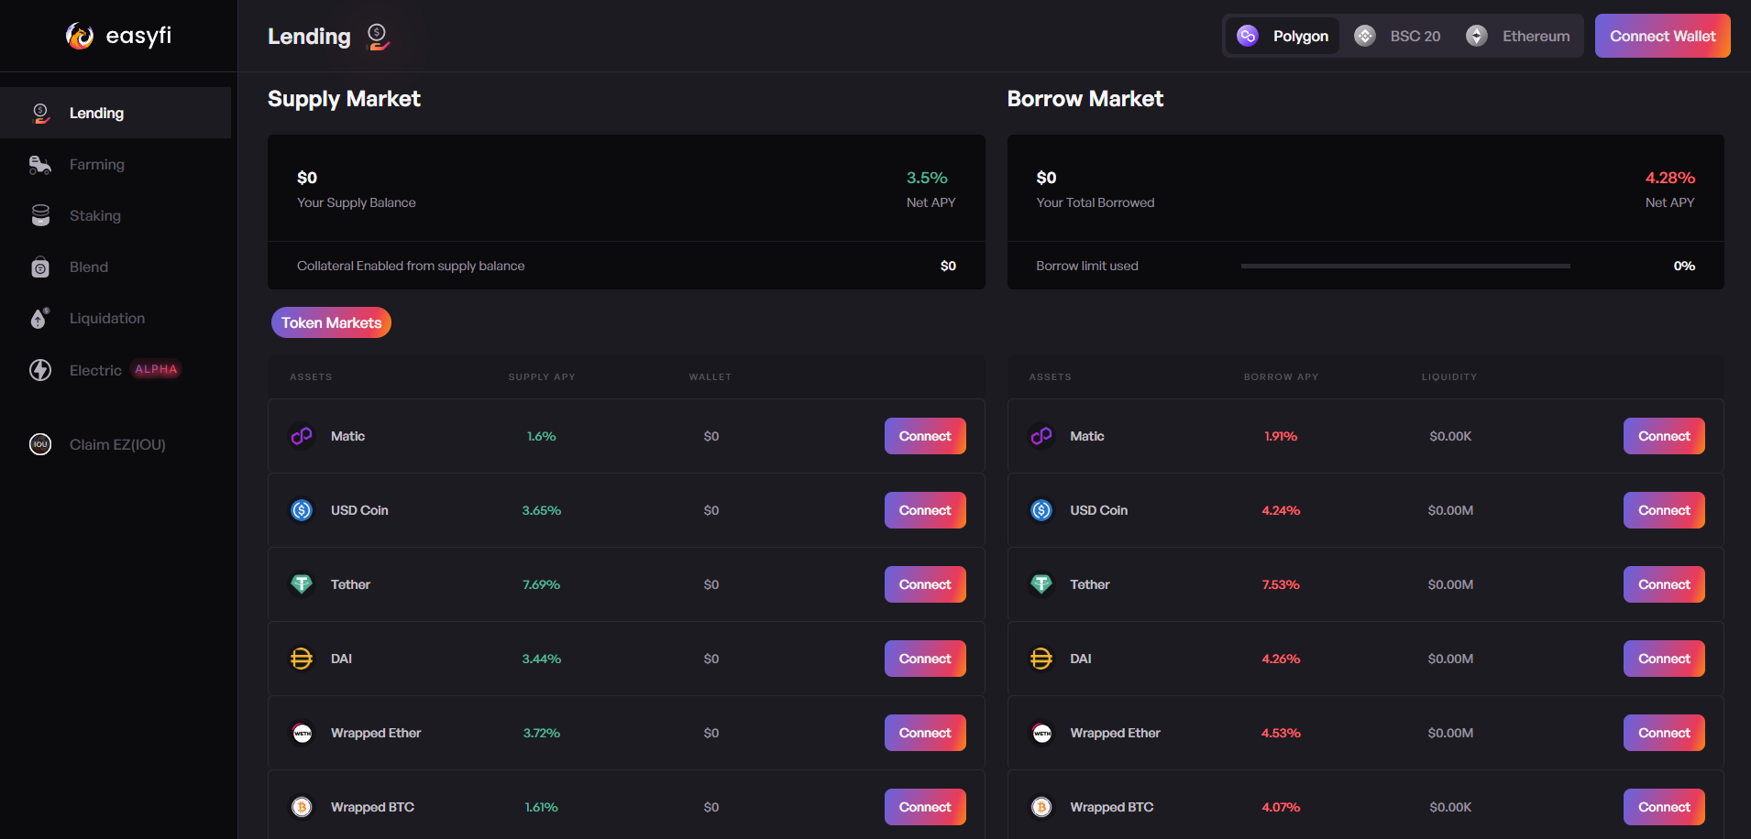Click Your Total Borrowed label
1751x839 pixels.
(1096, 202)
